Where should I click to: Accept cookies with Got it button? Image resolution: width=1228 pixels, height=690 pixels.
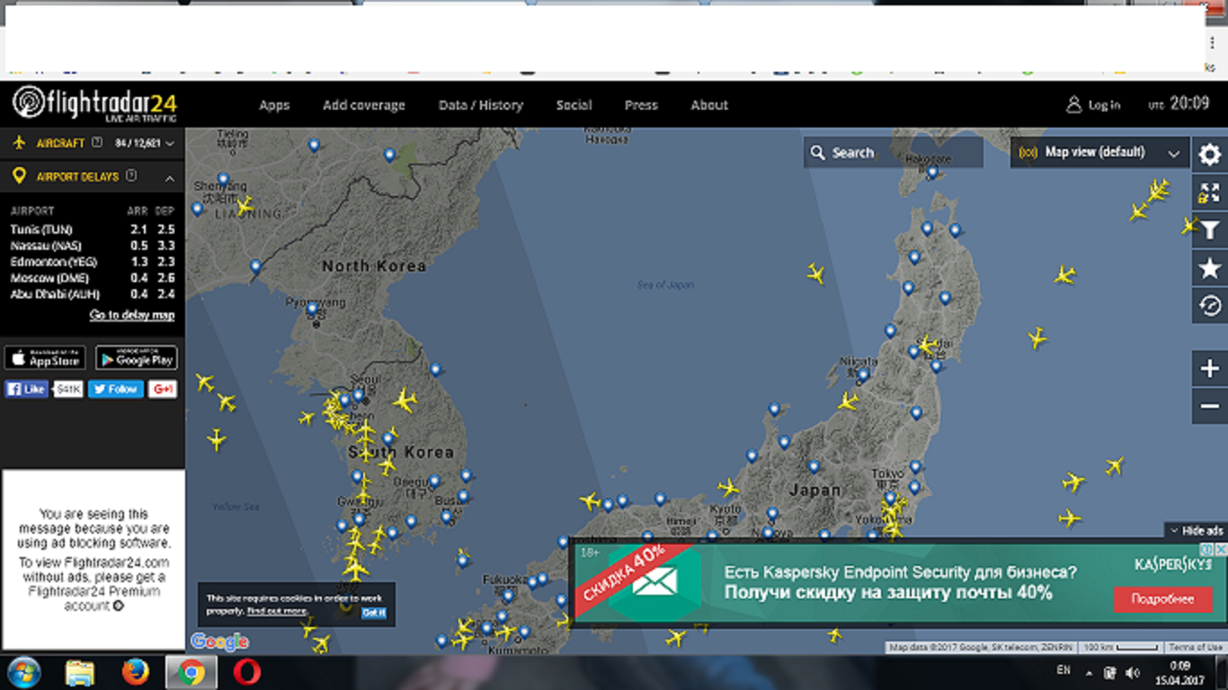tap(374, 612)
